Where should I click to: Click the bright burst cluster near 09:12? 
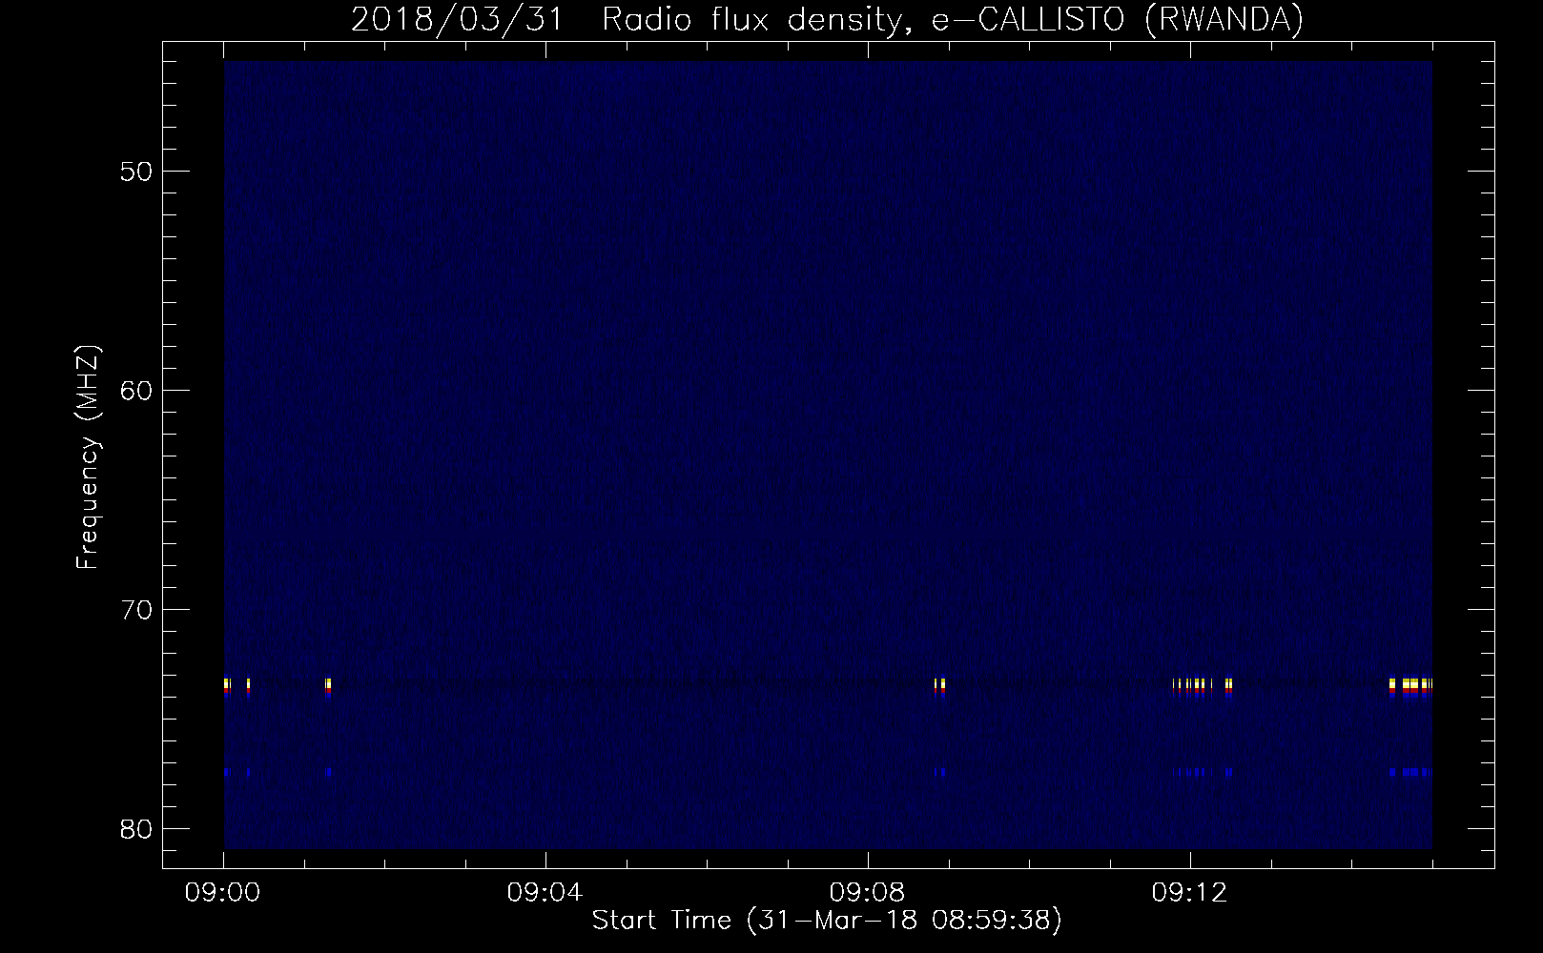tap(1203, 687)
